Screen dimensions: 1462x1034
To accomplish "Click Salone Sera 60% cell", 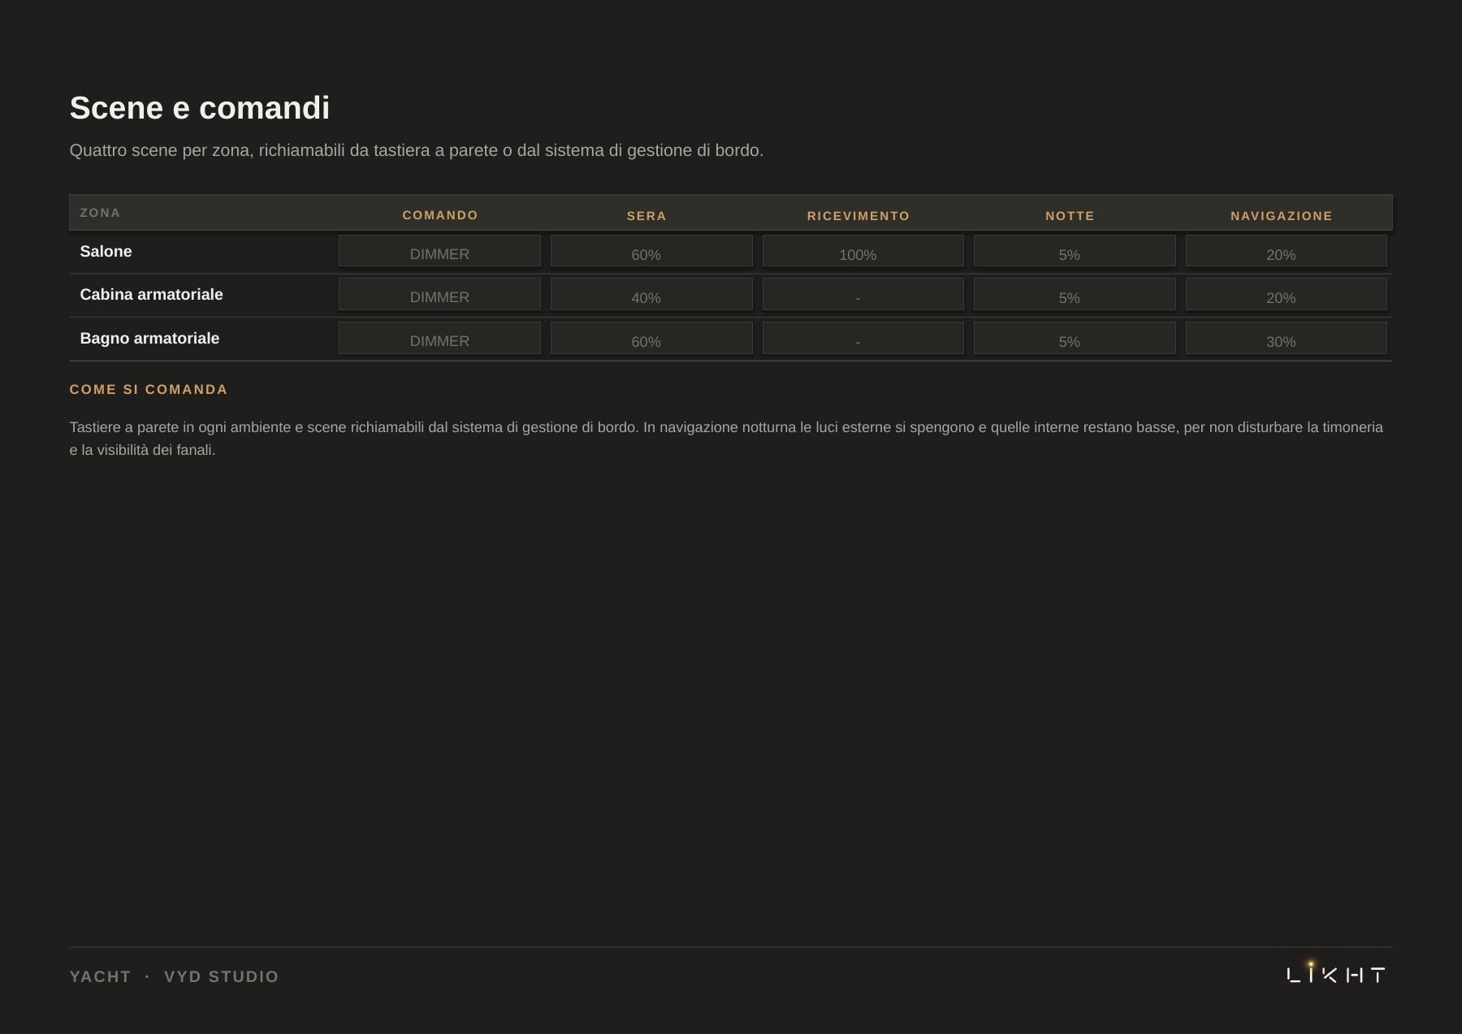I will [x=651, y=251].
